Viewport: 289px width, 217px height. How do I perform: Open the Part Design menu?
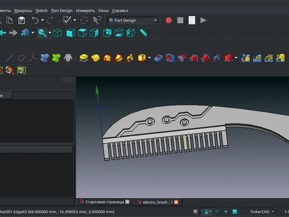[x=62, y=11]
